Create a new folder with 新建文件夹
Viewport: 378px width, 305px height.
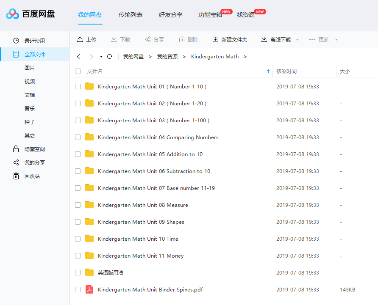pos(230,39)
